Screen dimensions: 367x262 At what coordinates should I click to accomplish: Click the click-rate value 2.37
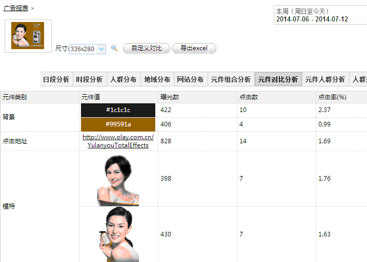pyautogui.click(x=324, y=110)
